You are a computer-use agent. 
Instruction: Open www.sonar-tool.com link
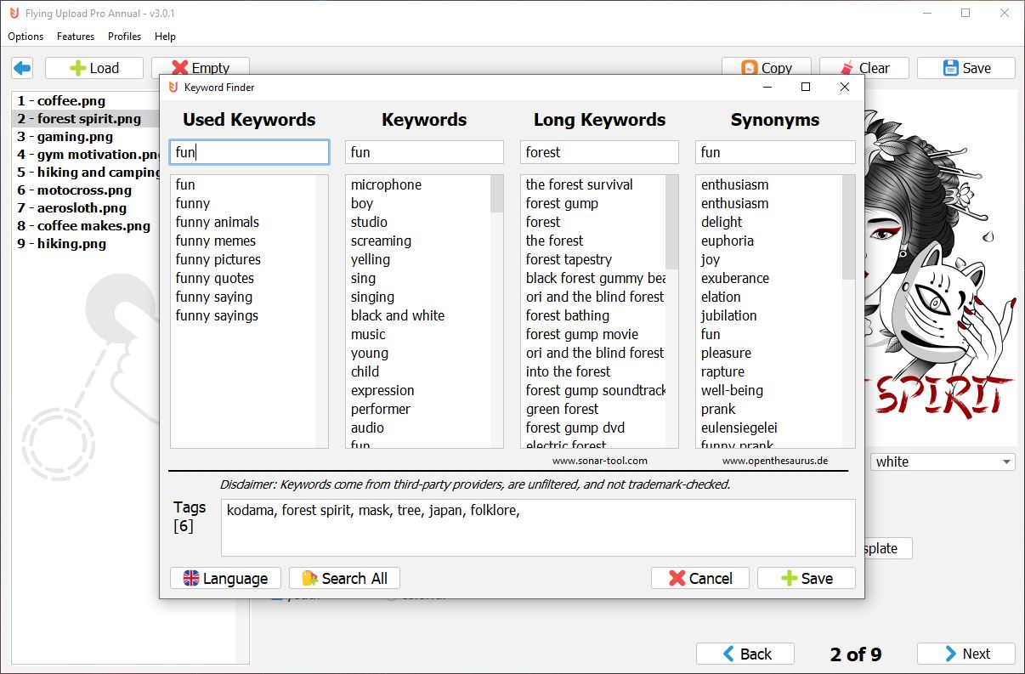[x=600, y=461]
